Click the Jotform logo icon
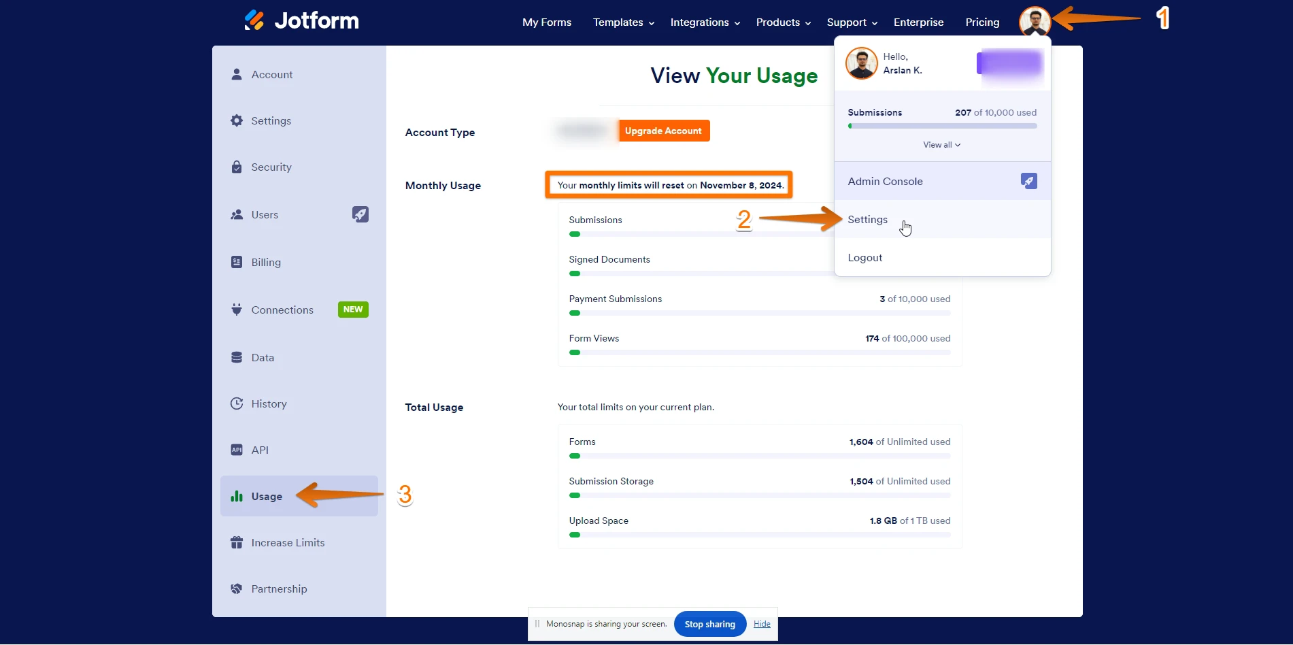Screen dimensions: 1293x645 pyautogui.click(x=254, y=20)
